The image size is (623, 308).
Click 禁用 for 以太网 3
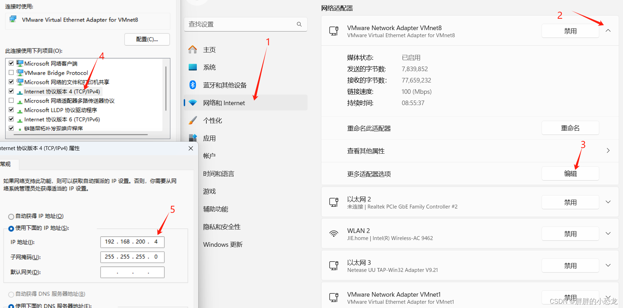click(x=570, y=266)
